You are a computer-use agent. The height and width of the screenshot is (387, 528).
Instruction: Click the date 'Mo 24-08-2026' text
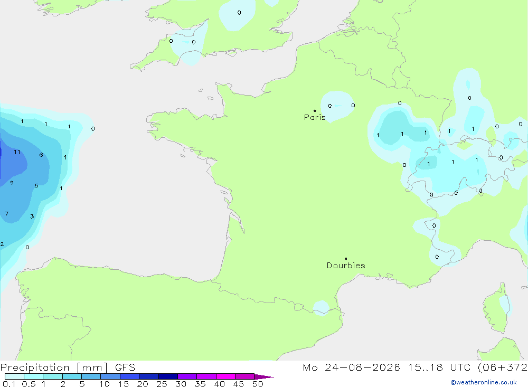click(351, 367)
